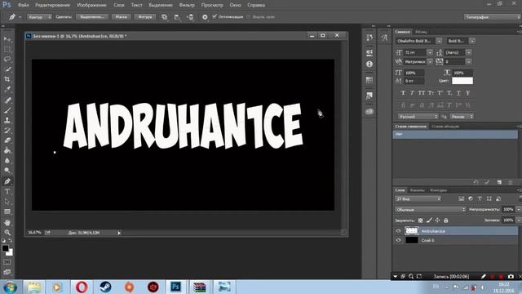Click the foreground color swatch in toolbox

pyautogui.click(x=5, y=248)
